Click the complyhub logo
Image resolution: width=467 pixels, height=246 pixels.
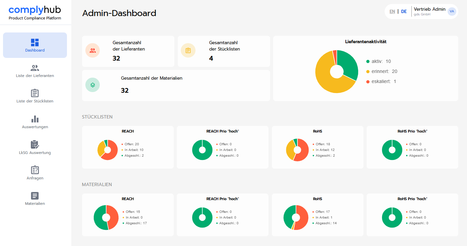click(x=35, y=10)
